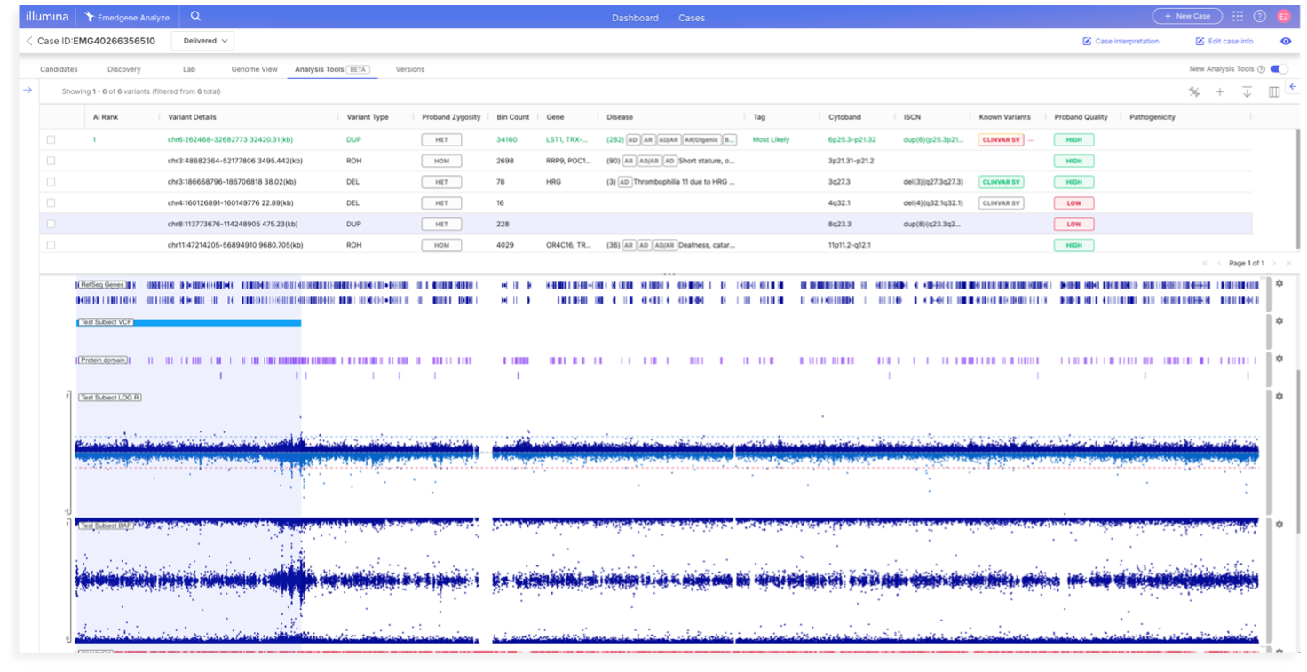The image size is (1307, 672).
Task: Collapse the right panel with the arrow
Action: pyautogui.click(x=1293, y=86)
